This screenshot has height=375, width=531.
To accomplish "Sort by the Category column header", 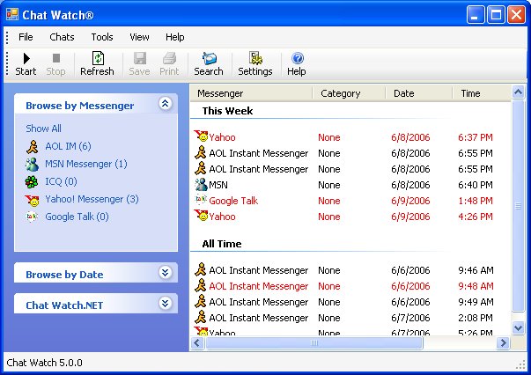I will click(x=349, y=93).
